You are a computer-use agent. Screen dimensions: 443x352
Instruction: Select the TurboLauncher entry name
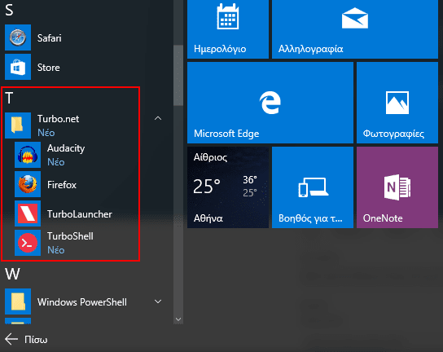coord(80,214)
